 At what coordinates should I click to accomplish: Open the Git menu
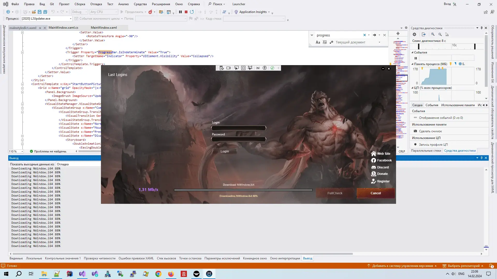(x=52, y=4)
